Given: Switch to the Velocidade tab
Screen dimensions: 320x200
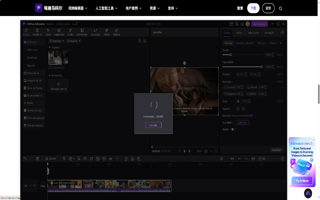Looking at the screenshot, I should [253, 32].
